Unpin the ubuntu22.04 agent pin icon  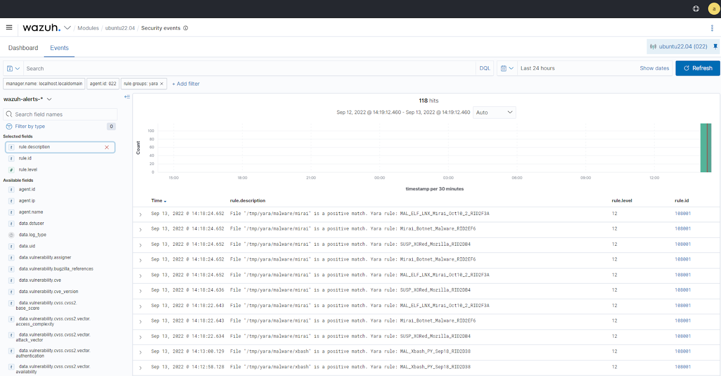click(x=715, y=46)
